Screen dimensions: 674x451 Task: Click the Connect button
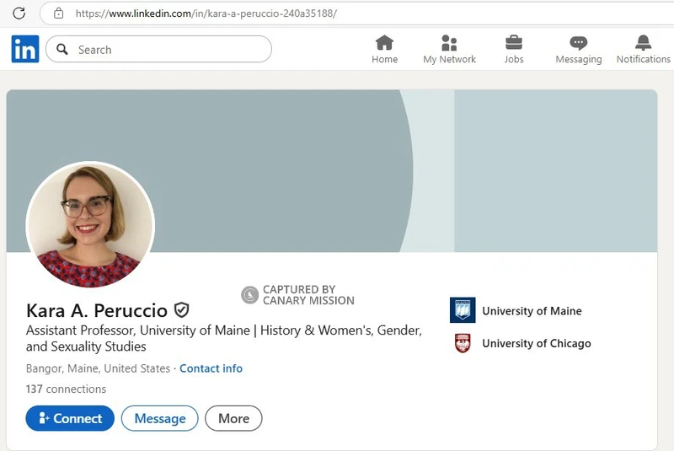coord(70,418)
